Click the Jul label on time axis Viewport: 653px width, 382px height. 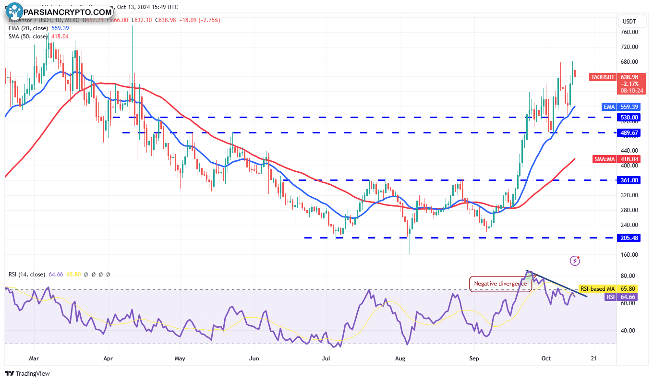point(326,358)
